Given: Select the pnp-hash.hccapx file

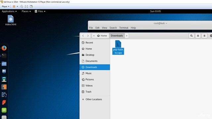Looking at the screenshot, I should coord(118,47).
